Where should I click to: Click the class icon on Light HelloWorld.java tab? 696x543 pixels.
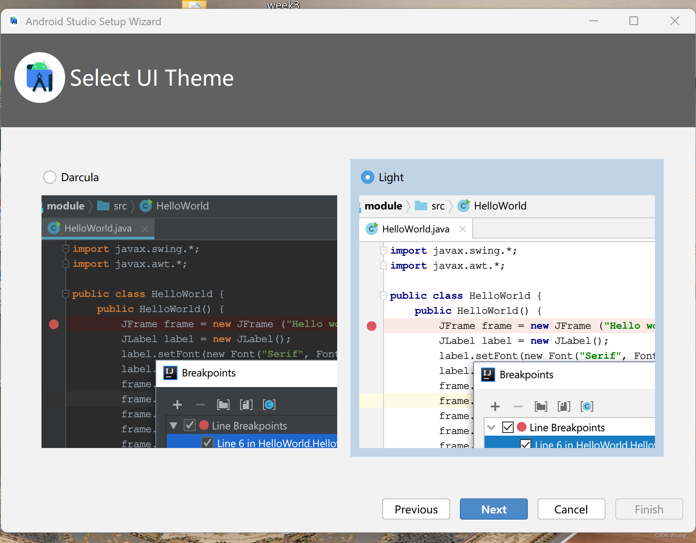[x=372, y=228]
